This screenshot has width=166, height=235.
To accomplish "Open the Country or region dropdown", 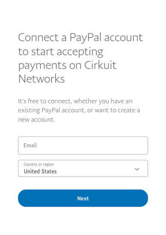I will click(83, 168).
